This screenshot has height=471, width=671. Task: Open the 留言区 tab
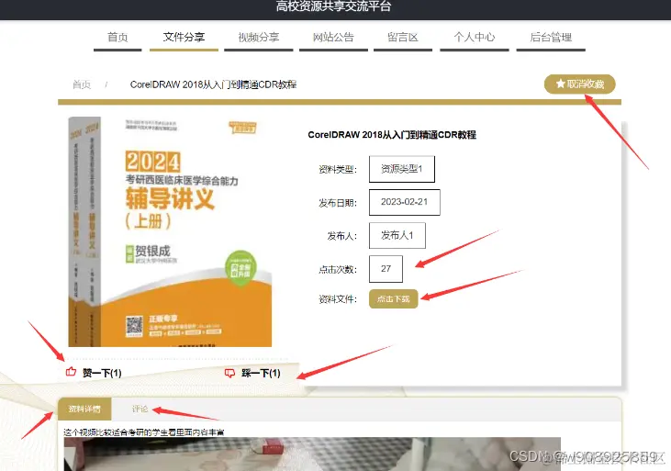click(x=403, y=38)
